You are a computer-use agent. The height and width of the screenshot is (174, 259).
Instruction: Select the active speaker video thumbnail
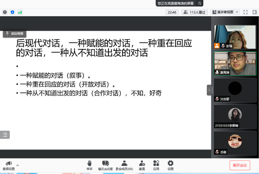[x=235, y=64]
